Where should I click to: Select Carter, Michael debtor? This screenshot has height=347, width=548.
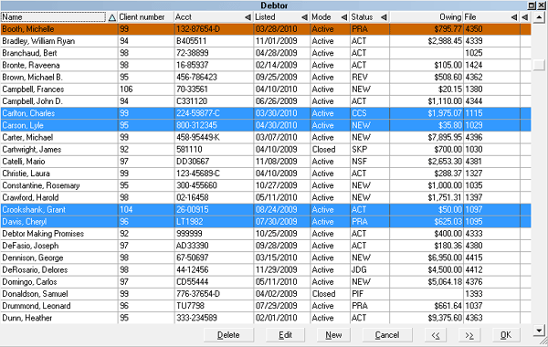tap(266, 138)
